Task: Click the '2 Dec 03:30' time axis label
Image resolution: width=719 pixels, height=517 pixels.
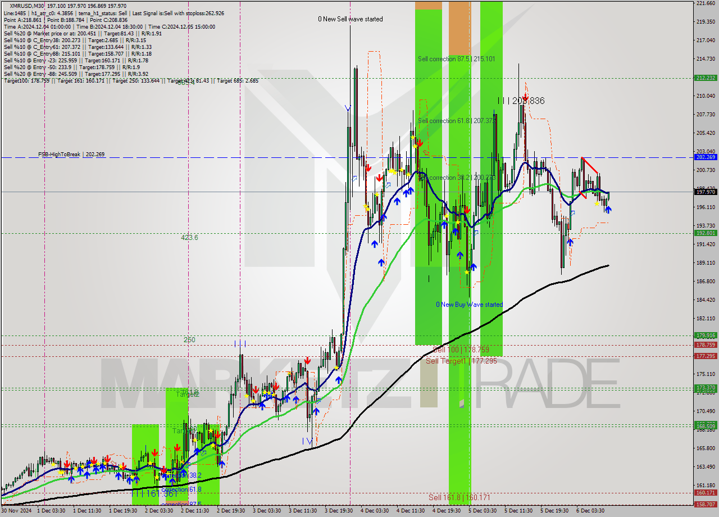Action: pos(159,511)
